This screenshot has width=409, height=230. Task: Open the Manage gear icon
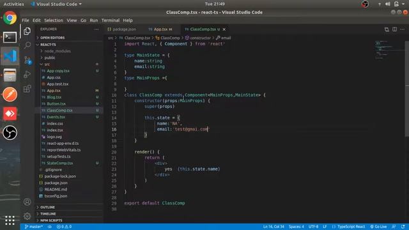pos(27,216)
